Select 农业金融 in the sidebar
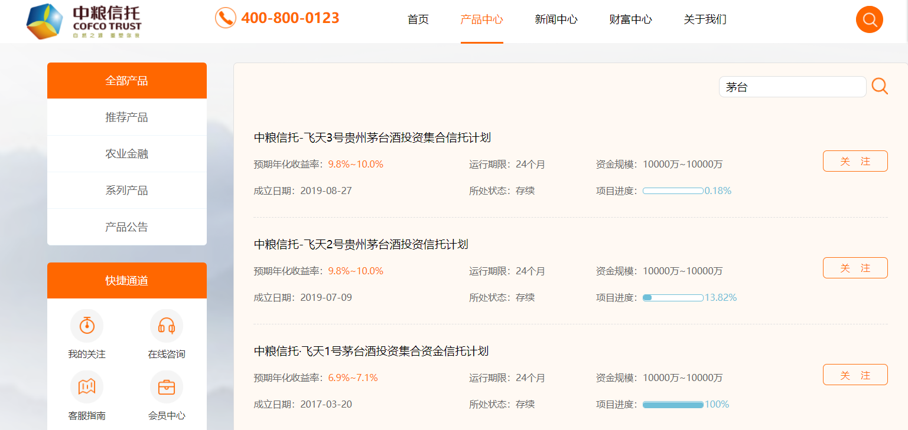This screenshot has width=908, height=430. point(127,154)
